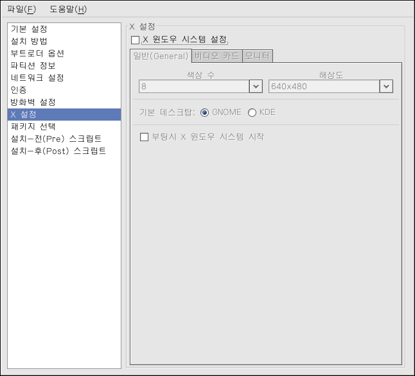Switch to the 비디오 카드 tab

(x=216, y=56)
